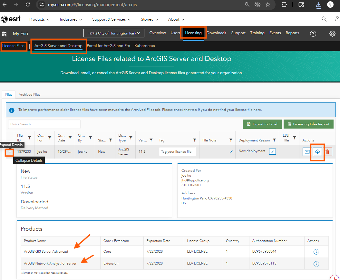Click the red trash delete icon
The height and width of the screenshot is (280, 340).
tap(327, 152)
